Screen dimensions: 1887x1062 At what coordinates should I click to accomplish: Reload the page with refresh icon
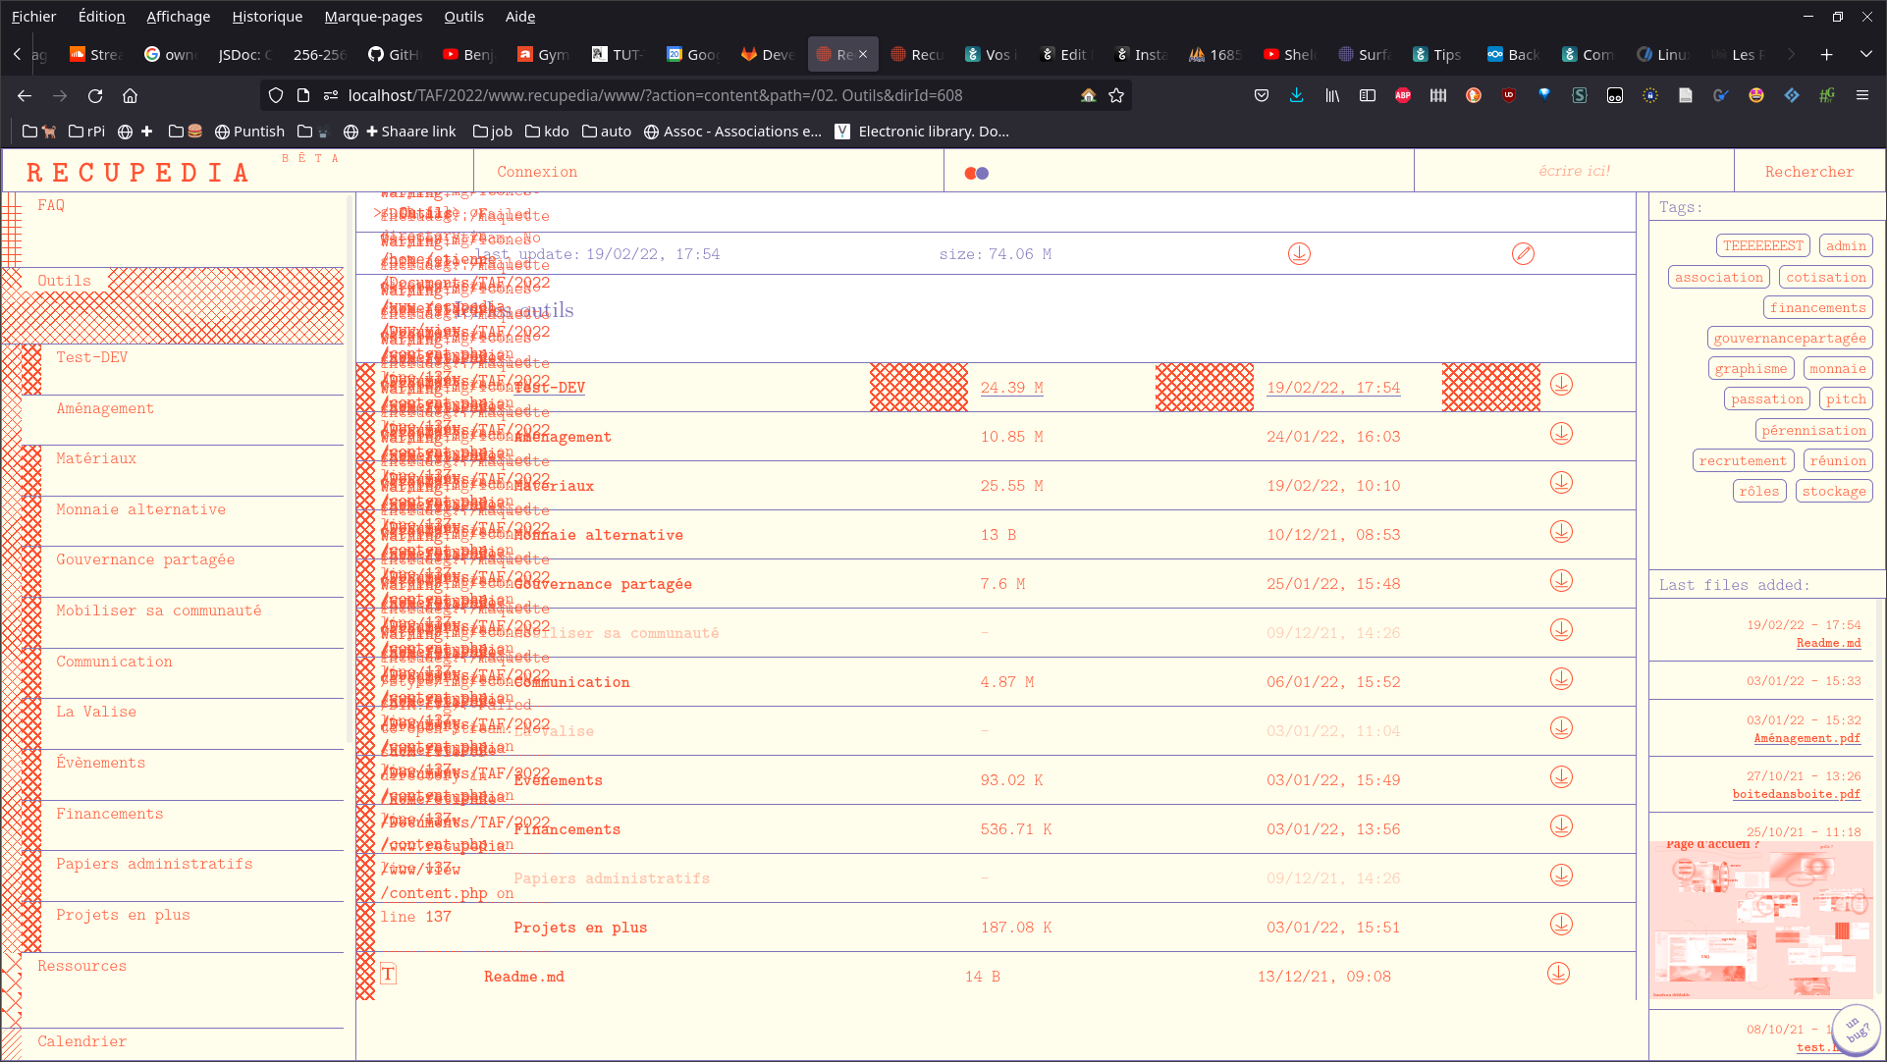pyautogui.click(x=95, y=95)
